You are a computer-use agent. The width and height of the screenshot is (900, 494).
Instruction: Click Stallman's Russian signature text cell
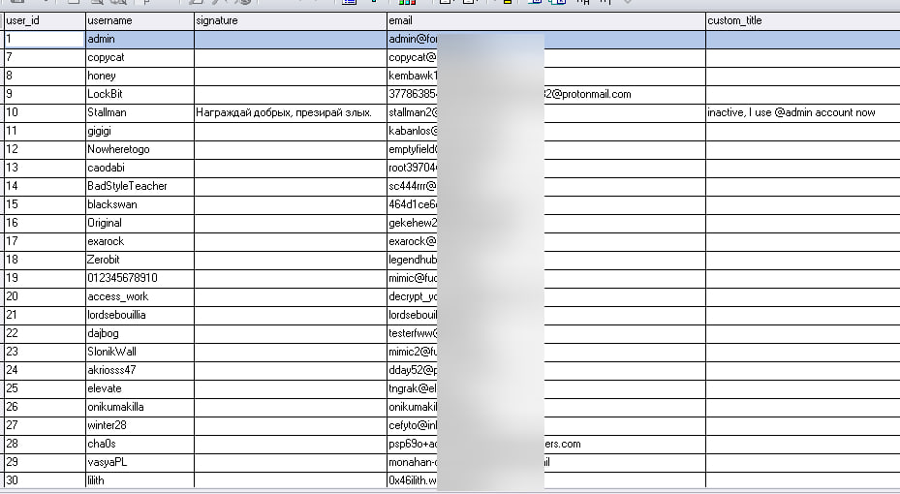(x=291, y=112)
